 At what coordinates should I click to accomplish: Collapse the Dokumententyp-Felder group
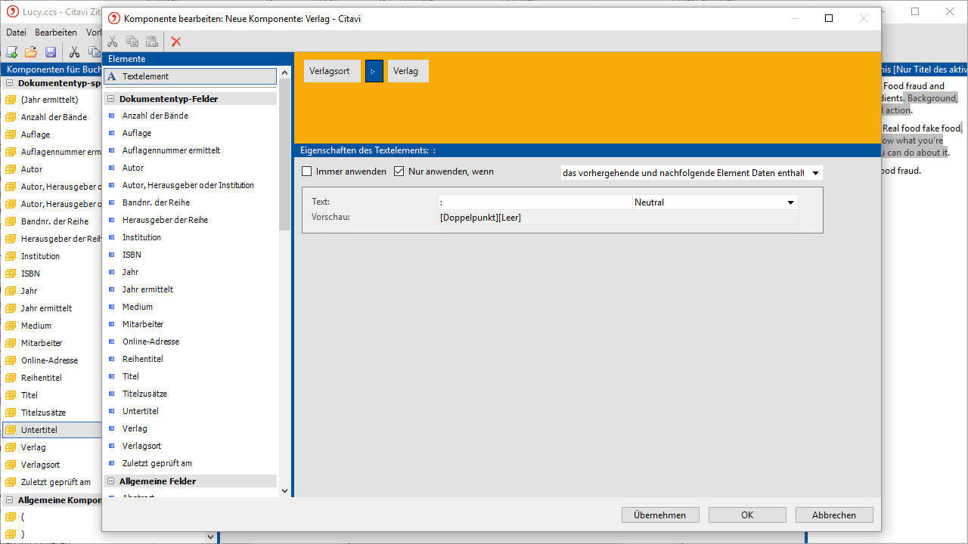110,99
